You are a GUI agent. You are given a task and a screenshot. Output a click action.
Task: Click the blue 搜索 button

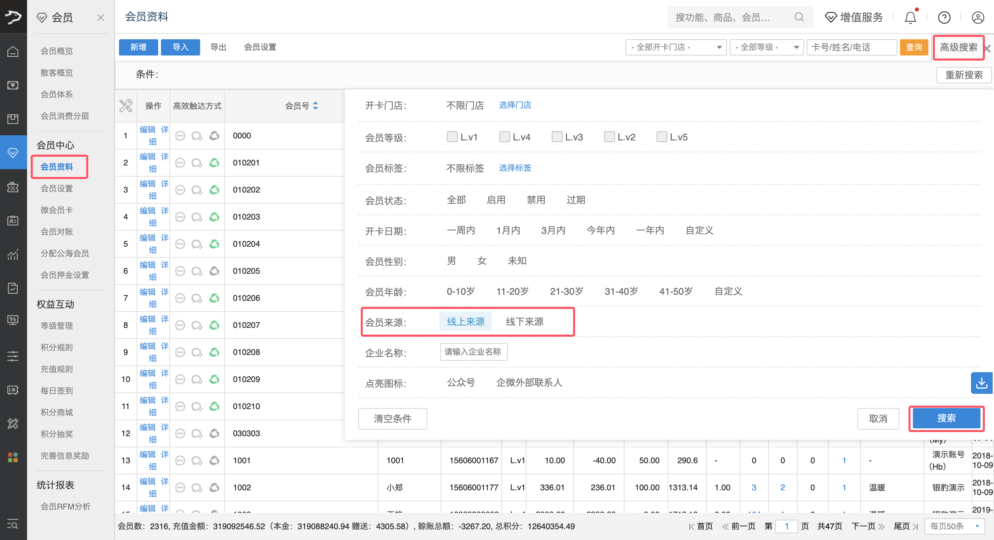(946, 418)
